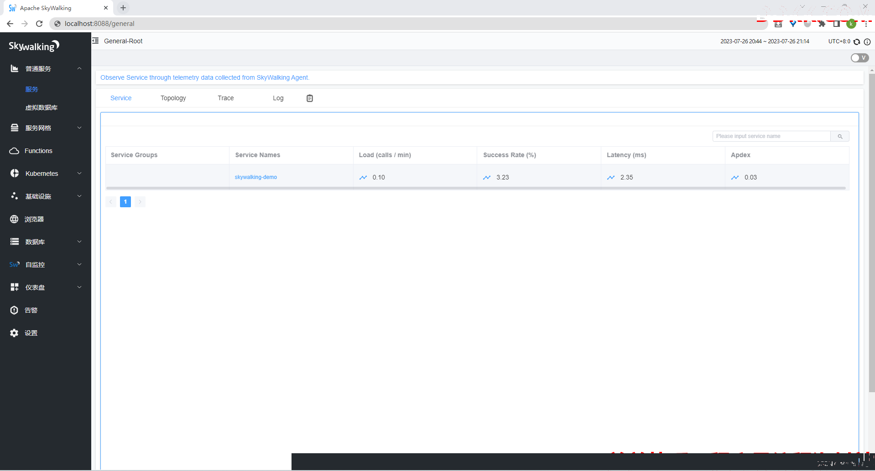Click the 告警 alert icon
Screen dimensions: 875x471
pos(14,310)
